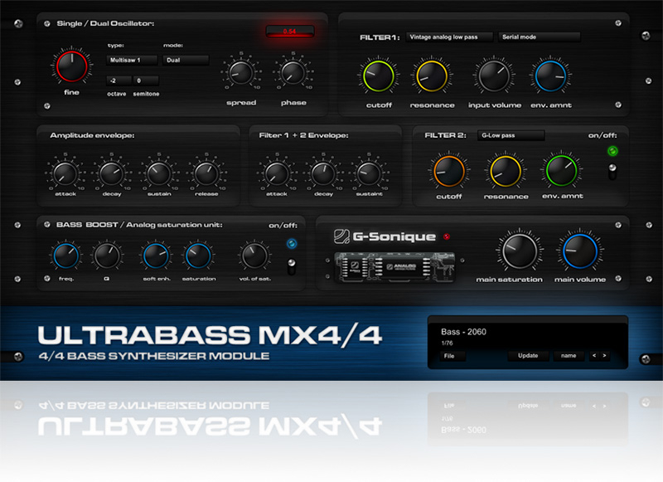The height and width of the screenshot is (482, 663).
Task: Click the Filter 1 input volume knob
Action: coord(494,76)
